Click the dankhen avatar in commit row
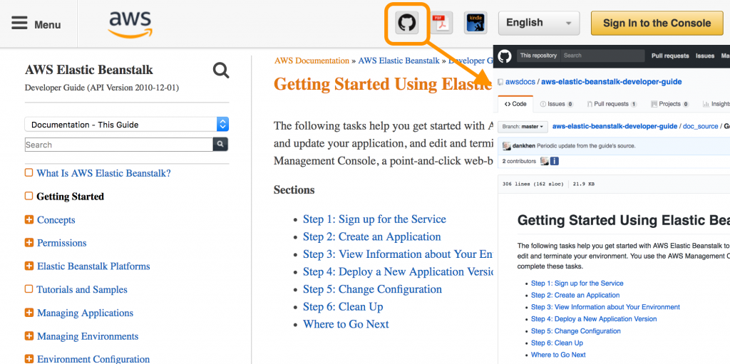Screen dimensions: 730x364 507,146
